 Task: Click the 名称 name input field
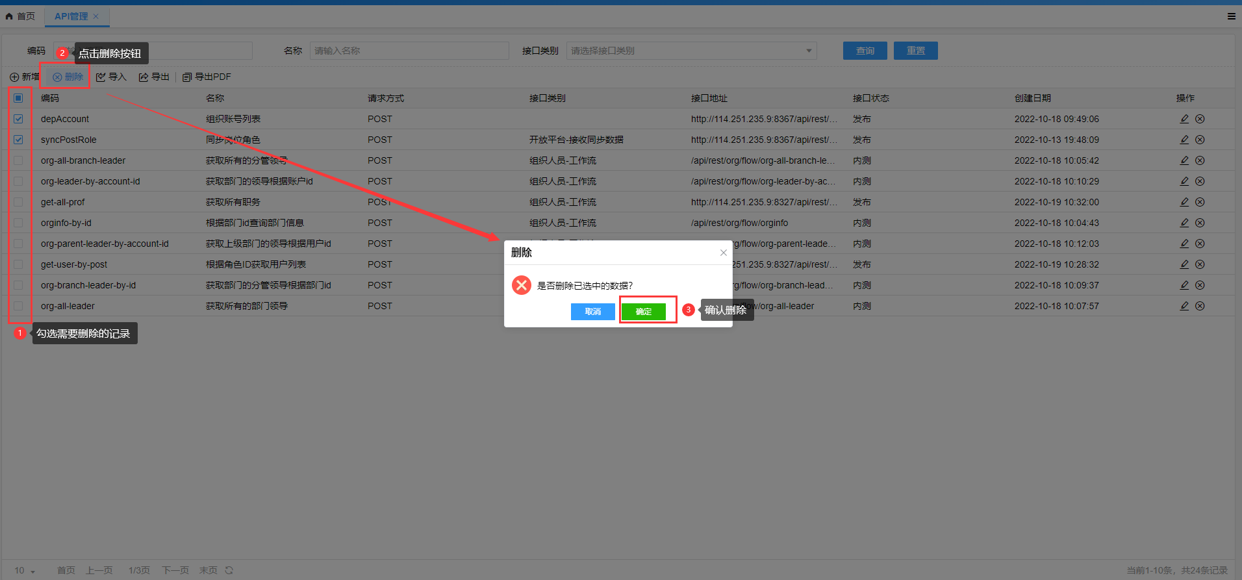(x=409, y=51)
